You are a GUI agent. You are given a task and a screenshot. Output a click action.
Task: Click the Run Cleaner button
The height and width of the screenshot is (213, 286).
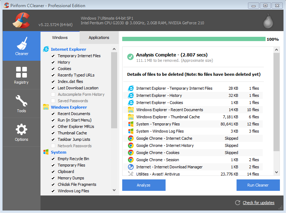click(x=258, y=185)
